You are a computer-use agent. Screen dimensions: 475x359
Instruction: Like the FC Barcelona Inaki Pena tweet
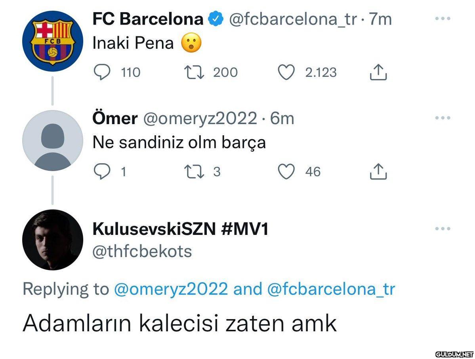[x=286, y=72]
